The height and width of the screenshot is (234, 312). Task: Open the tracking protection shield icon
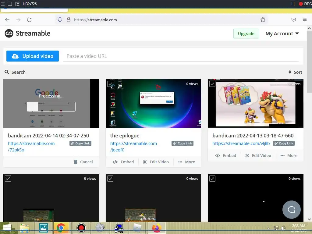(60, 19)
